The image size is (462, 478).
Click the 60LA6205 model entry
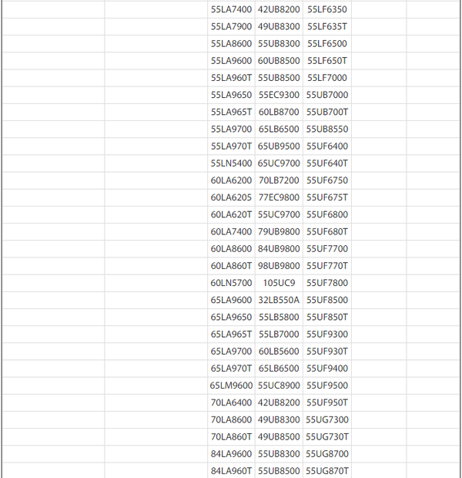pos(232,197)
